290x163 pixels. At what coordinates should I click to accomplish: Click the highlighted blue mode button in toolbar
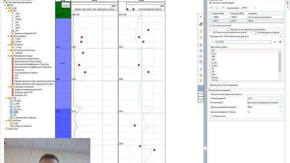tap(201, 88)
